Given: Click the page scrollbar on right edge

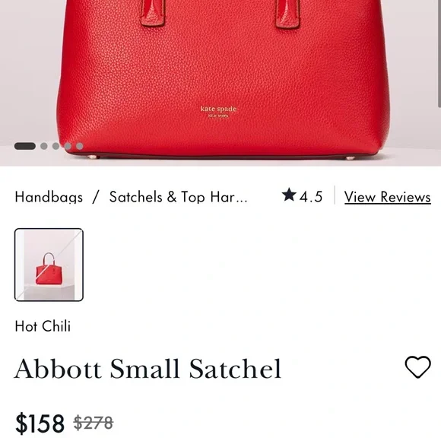Looking at the screenshot, I should point(439,53).
